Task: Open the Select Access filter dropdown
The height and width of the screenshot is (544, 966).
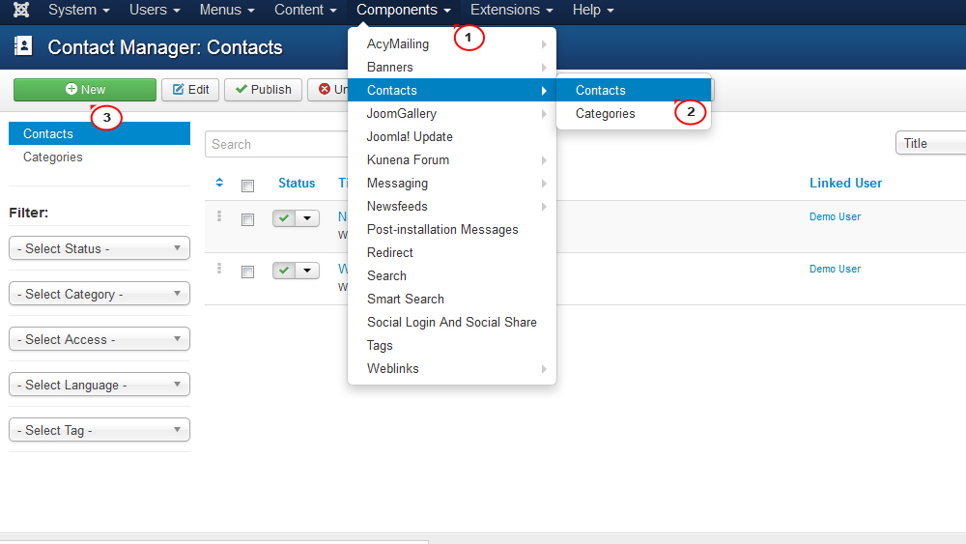Action: click(x=99, y=339)
